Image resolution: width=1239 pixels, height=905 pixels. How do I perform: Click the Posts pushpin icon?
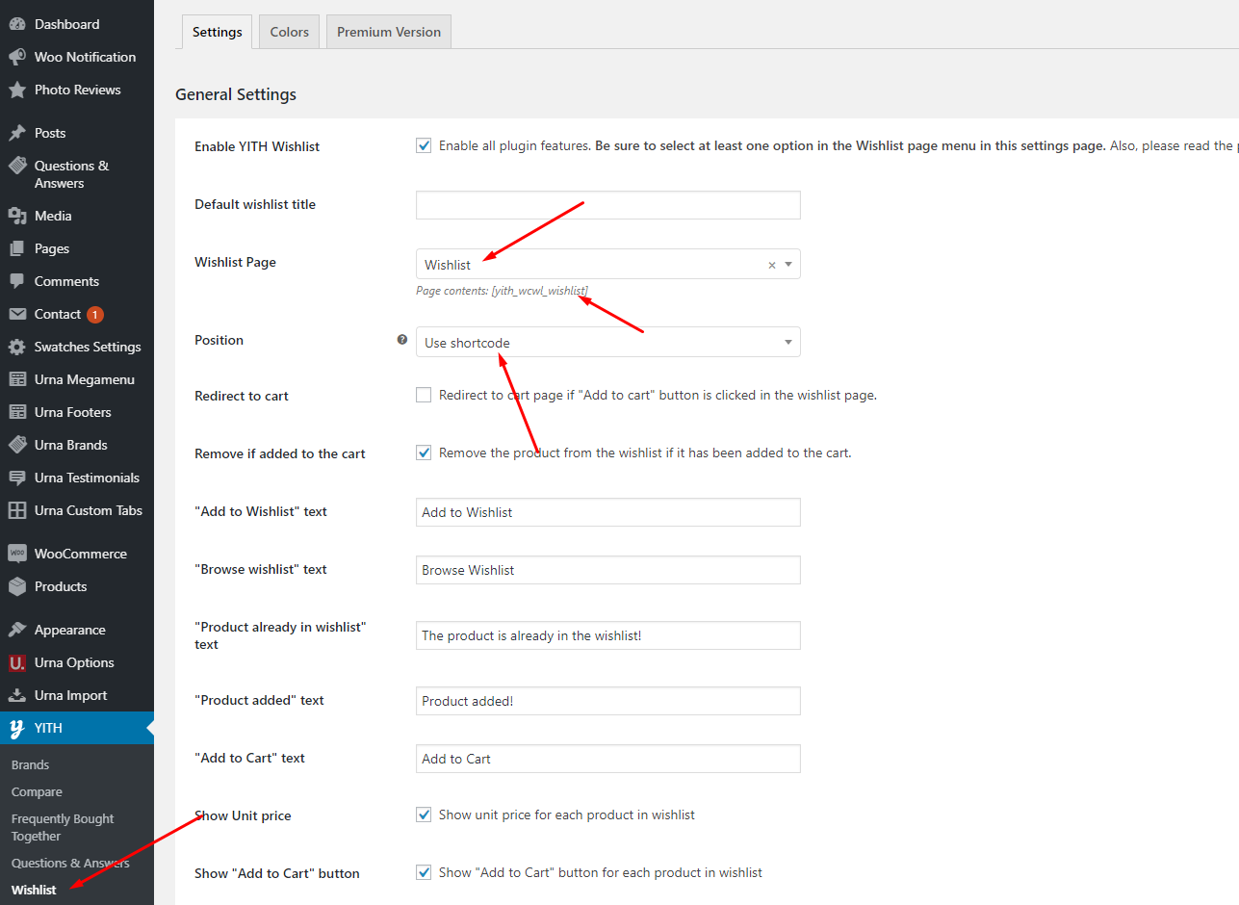[x=17, y=133]
